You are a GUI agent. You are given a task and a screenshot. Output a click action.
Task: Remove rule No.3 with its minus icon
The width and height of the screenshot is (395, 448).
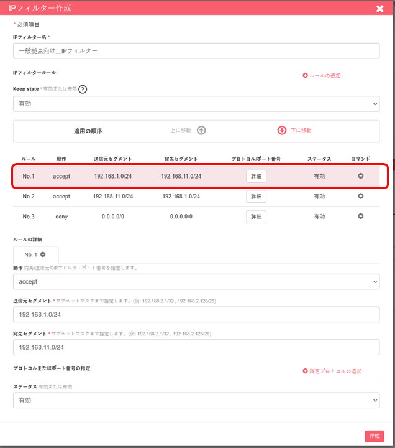point(361,217)
